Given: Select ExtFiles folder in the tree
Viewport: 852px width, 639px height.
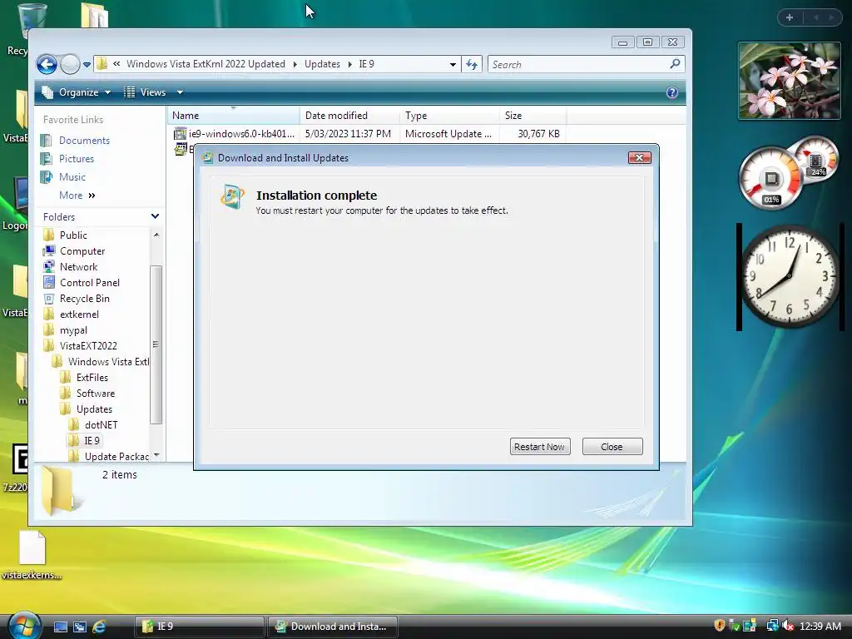Looking at the screenshot, I should tap(92, 378).
